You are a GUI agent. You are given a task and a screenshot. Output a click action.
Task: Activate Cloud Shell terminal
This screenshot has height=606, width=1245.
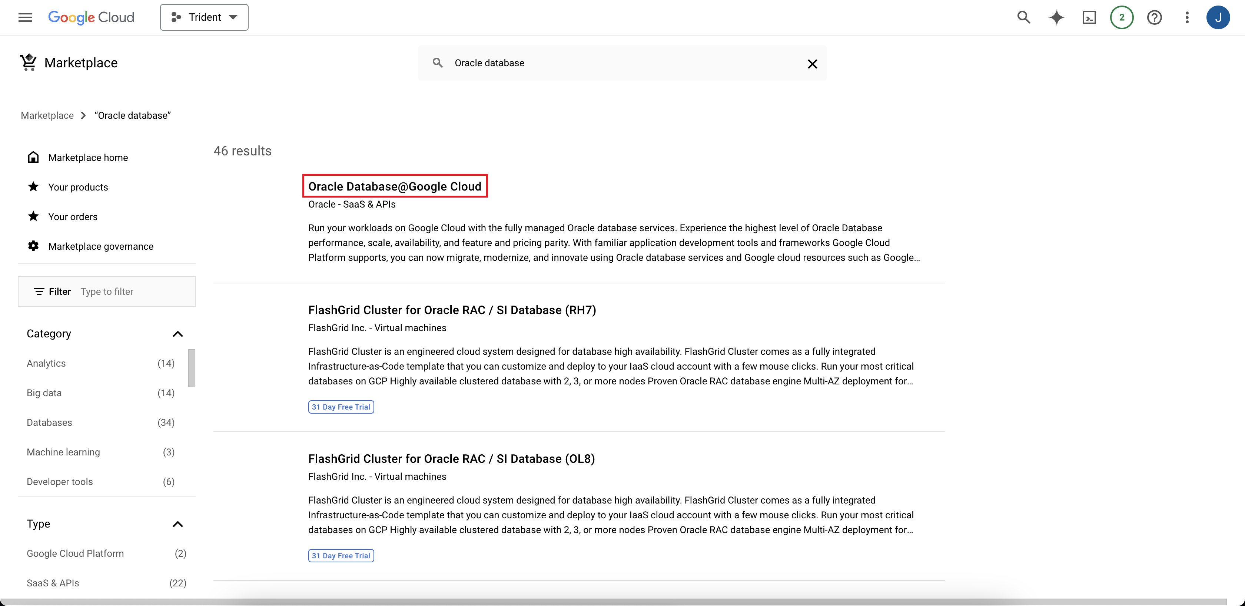click(1089, 17)
